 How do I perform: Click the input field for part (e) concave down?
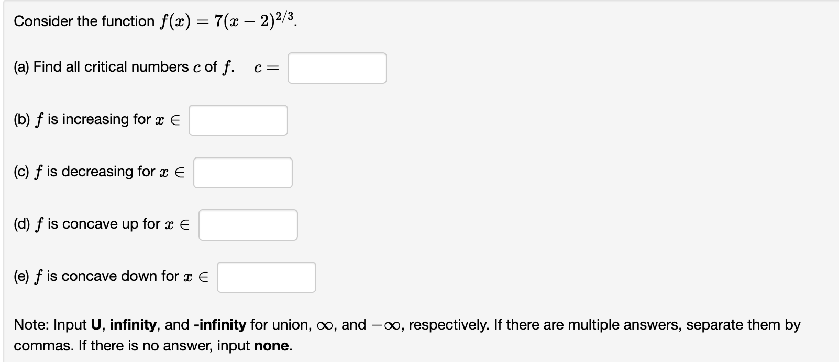266,277
